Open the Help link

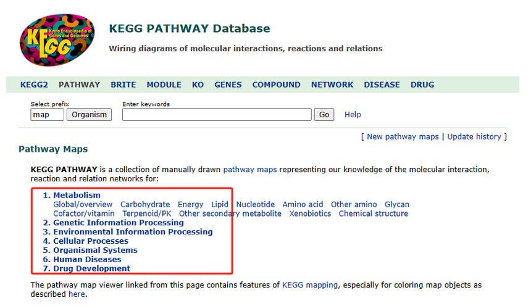(x=353, y=114)
